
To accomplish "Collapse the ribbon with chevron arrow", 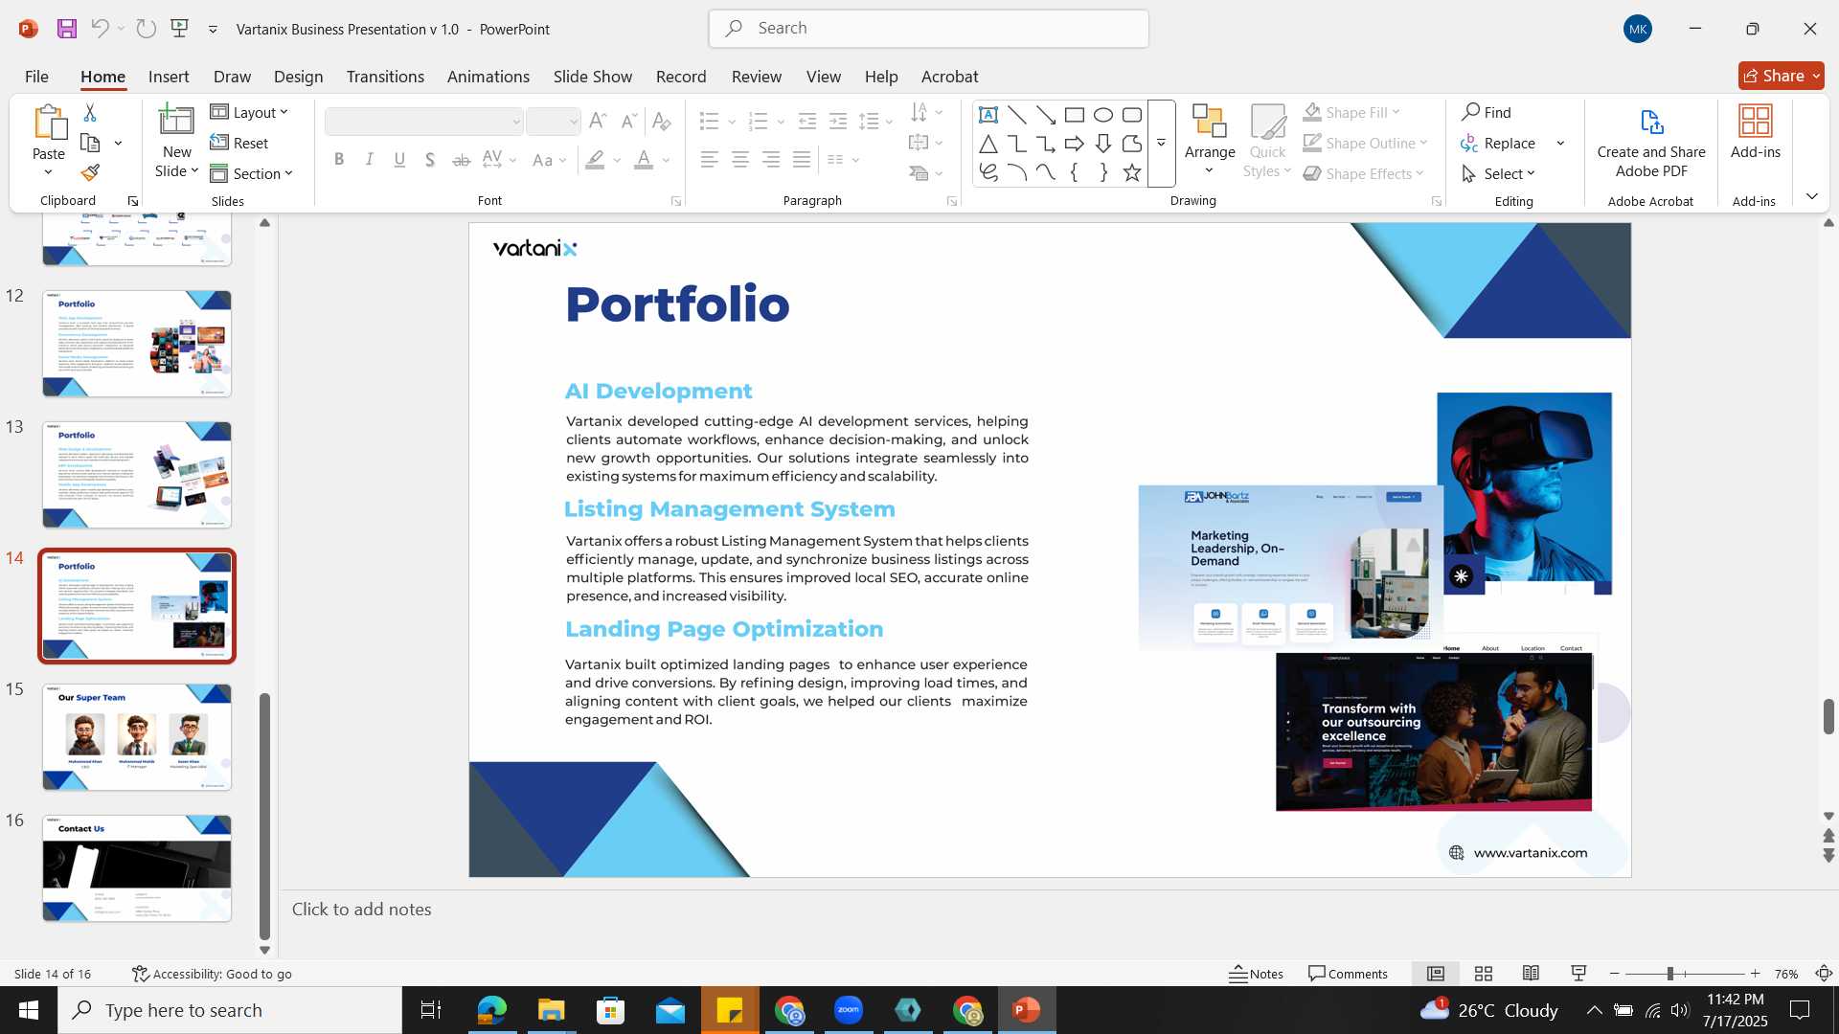I will coord(1812,196).
